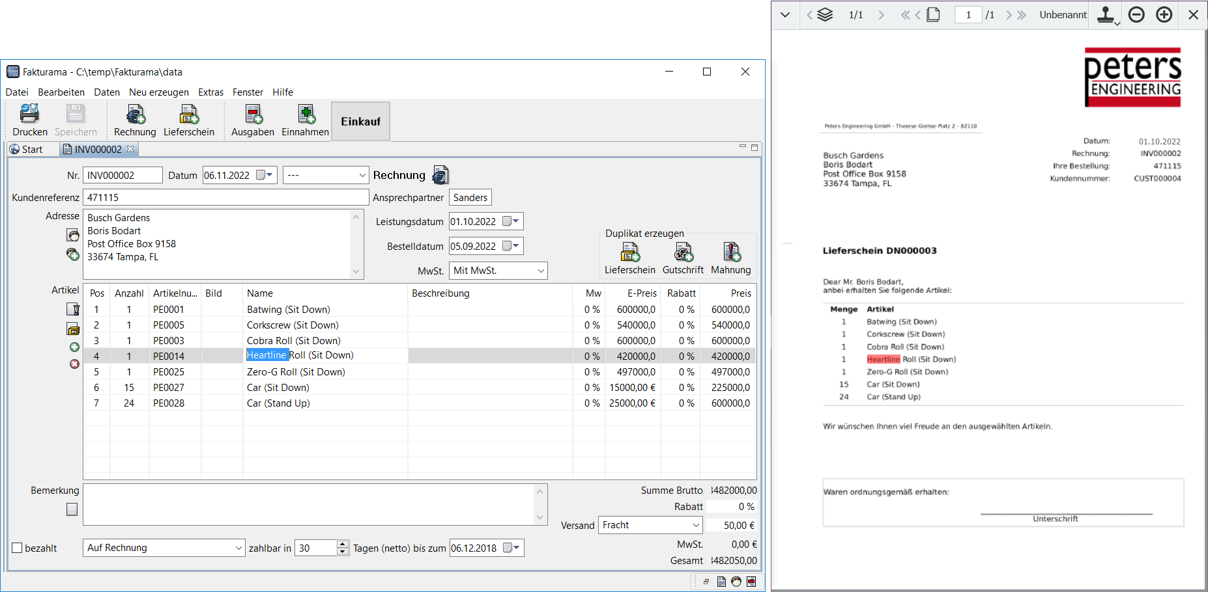This screenshot has height=592, width=1208.
Task: Create duplicate Gutschrift document
Action: tap(683, 252)
